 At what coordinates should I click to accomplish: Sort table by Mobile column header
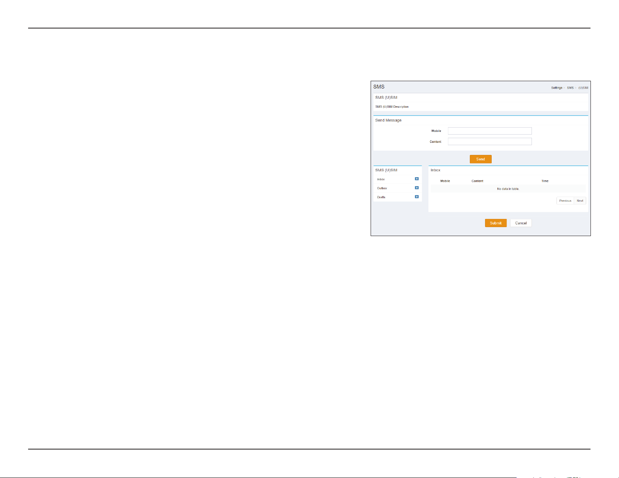pyautogui.click(x=445, y=181)
